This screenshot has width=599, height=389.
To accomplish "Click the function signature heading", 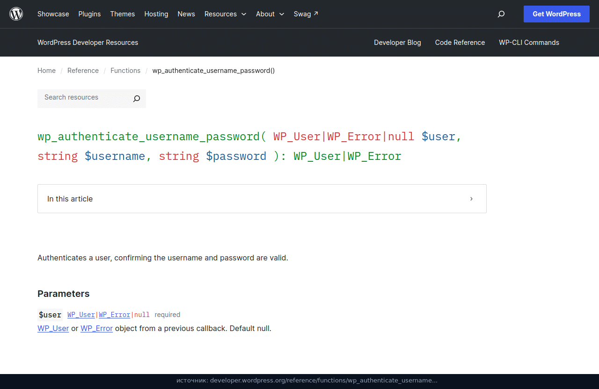I will coord(250,146).
